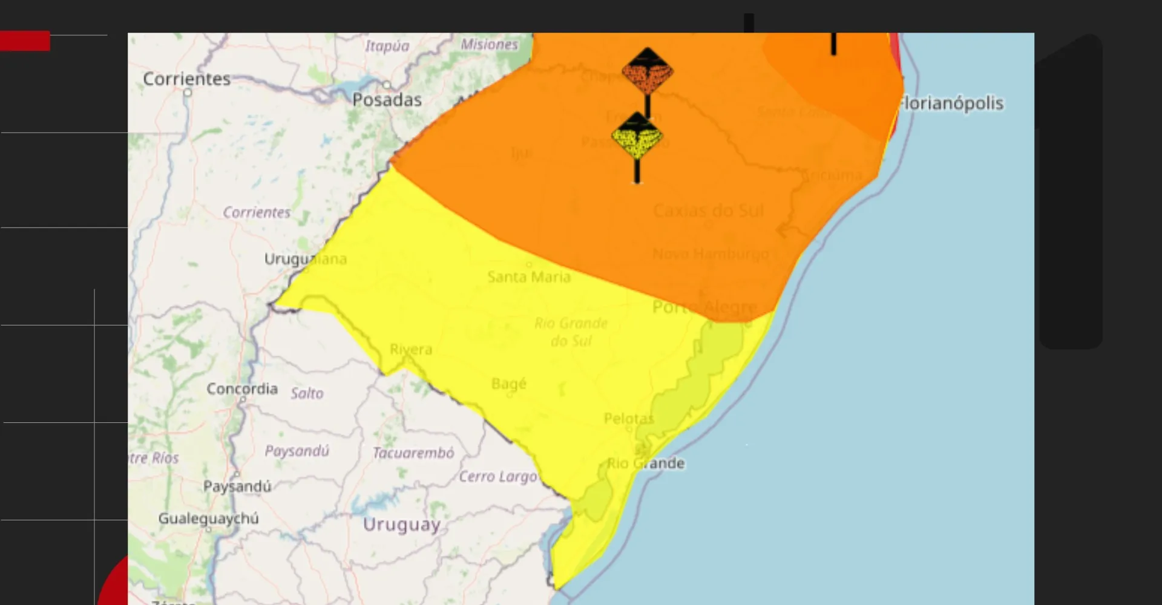
Task: Click the yellow diamond storm warning marker
Action: click(637, 136)
